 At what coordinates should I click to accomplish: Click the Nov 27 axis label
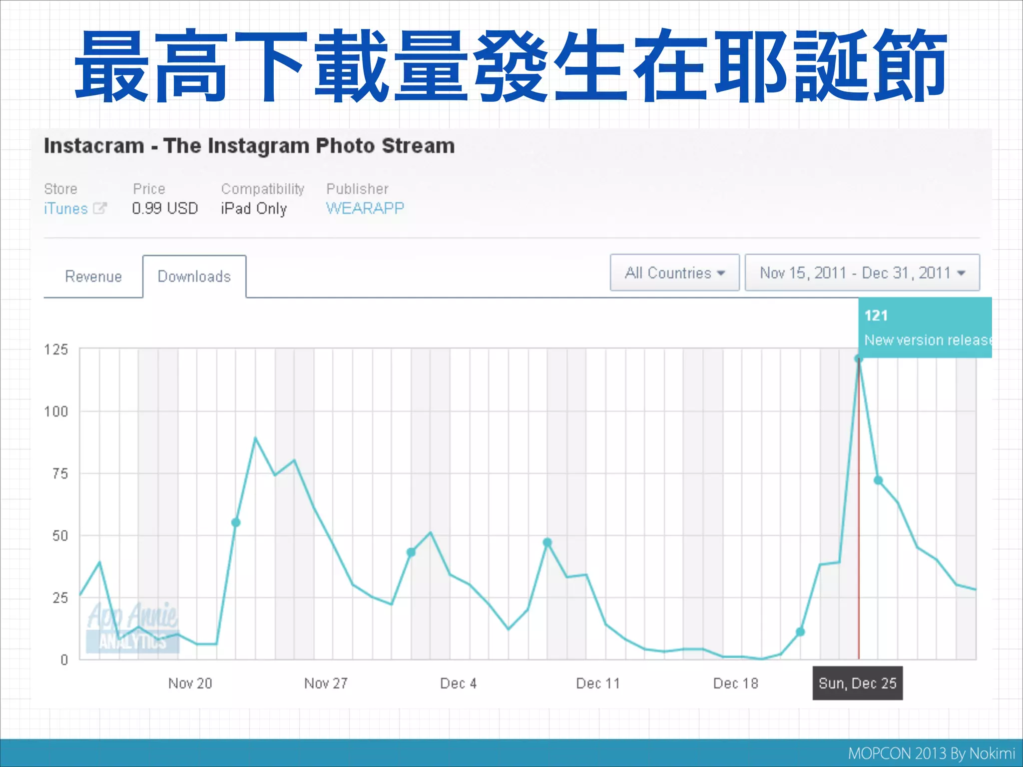pyautogui.click(x=326, y=683)
